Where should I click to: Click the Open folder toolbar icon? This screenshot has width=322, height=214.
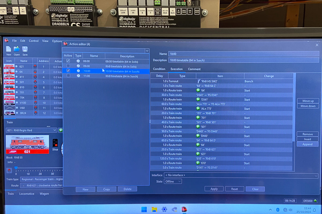pos(17,49)
